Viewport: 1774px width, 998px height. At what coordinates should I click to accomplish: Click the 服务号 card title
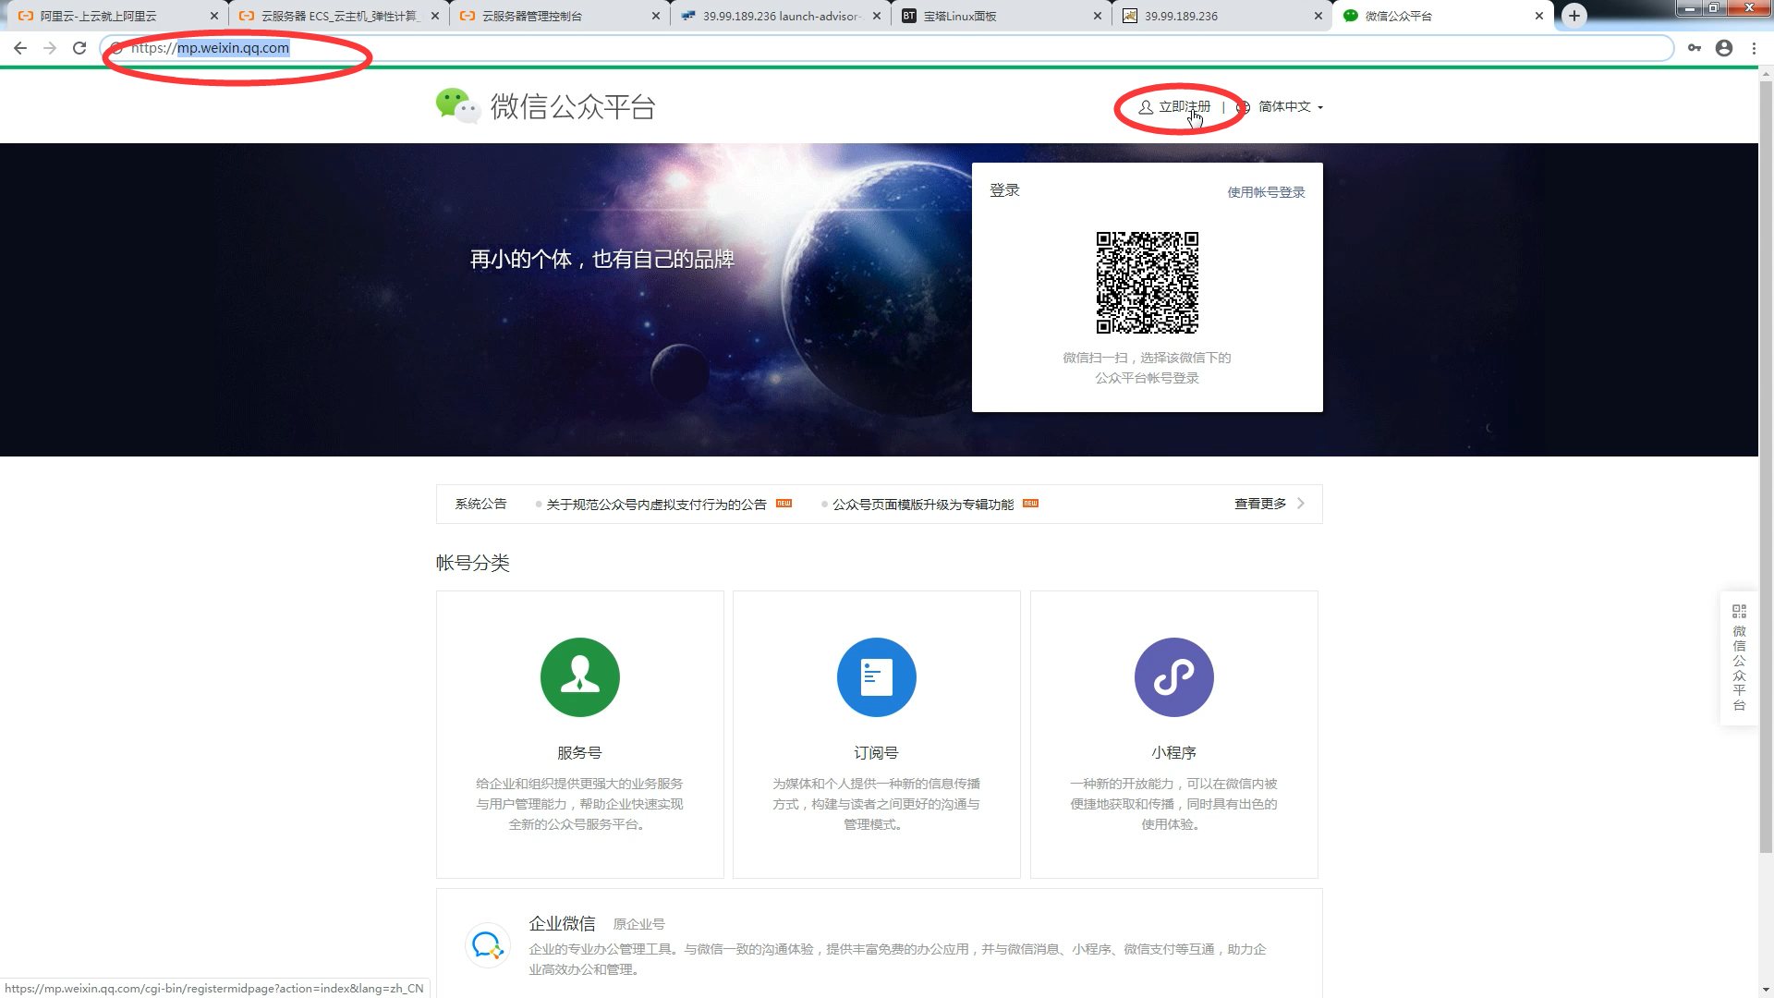(x=579, y=753)
